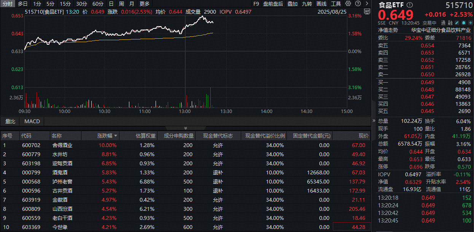Screen dimensions: 474x232
Task: Click the 融 margin-trading badge
Action: pos(451,23)
